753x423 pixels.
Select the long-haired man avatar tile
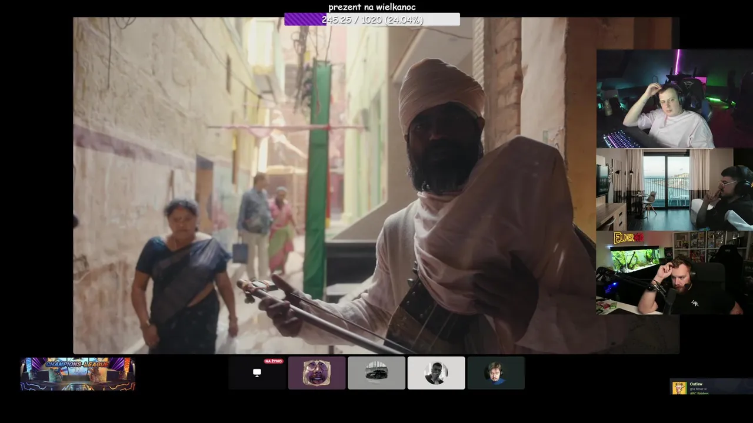click(x=496, y=373)
